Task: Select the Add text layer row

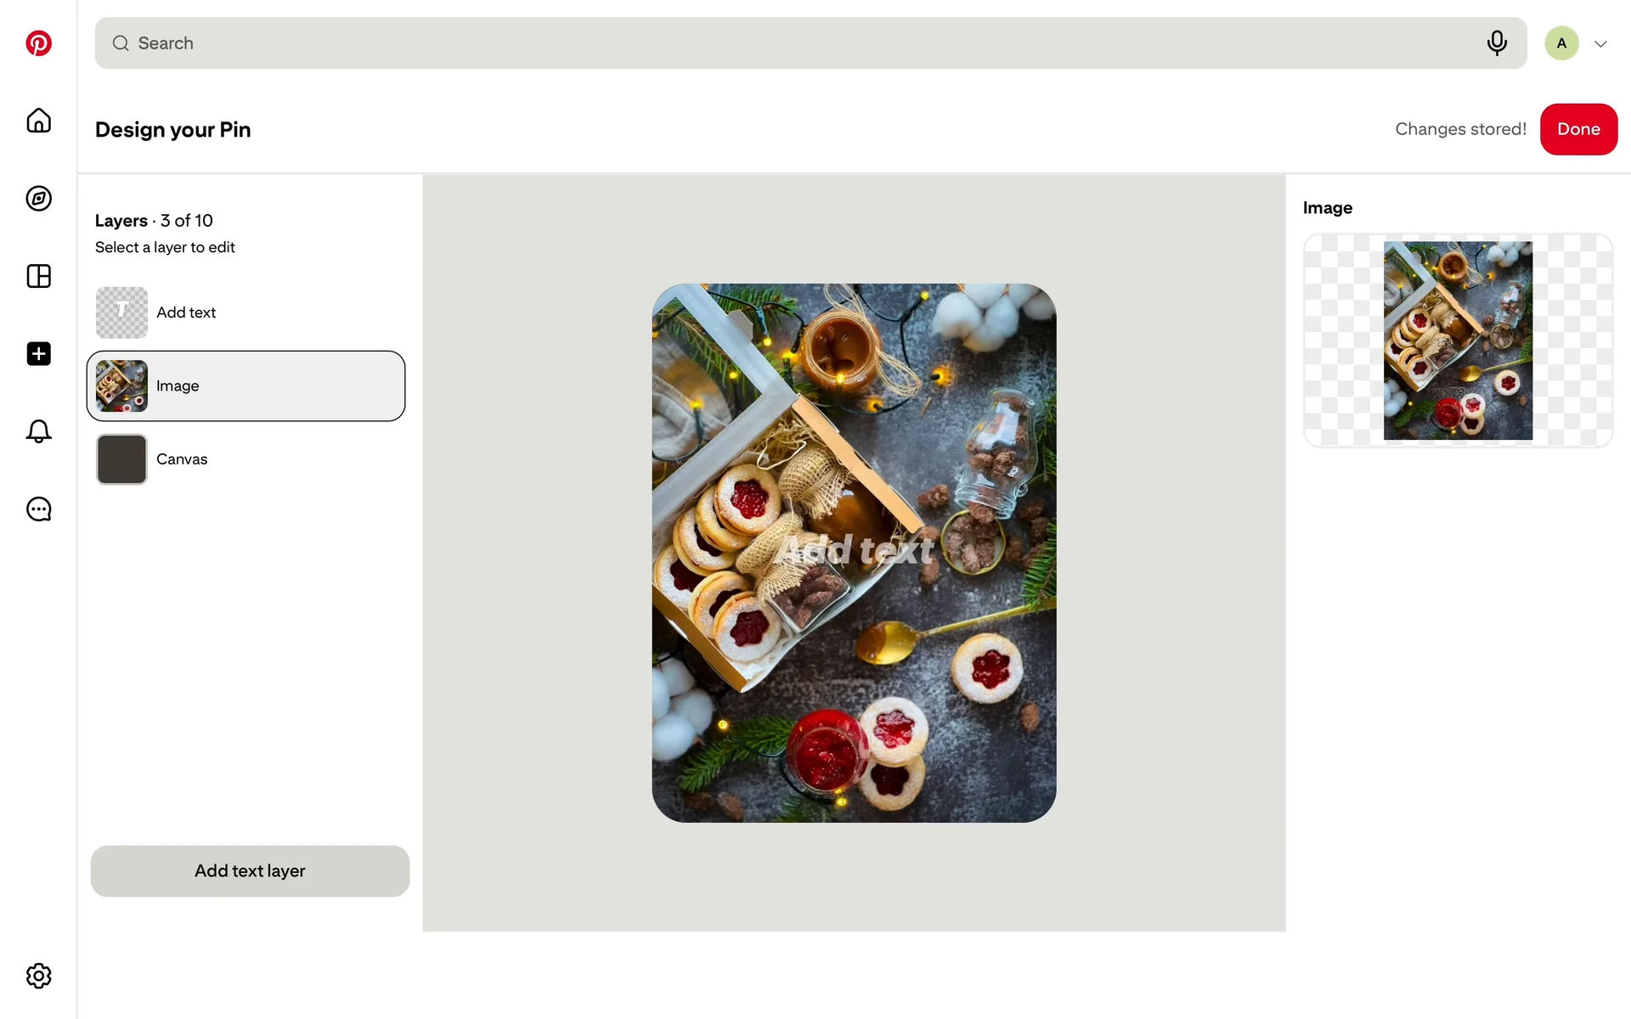Action: pyautogui.click(x=246, y=312)
